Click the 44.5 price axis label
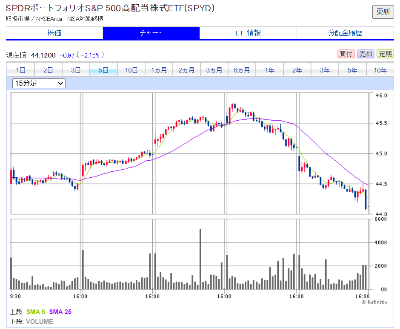This screenshot has height=329, width=400. point(381,184)
